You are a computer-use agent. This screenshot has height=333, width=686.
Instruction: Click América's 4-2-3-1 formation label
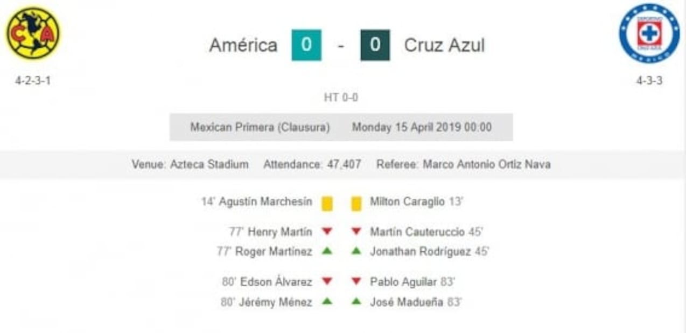click(33, 81)
